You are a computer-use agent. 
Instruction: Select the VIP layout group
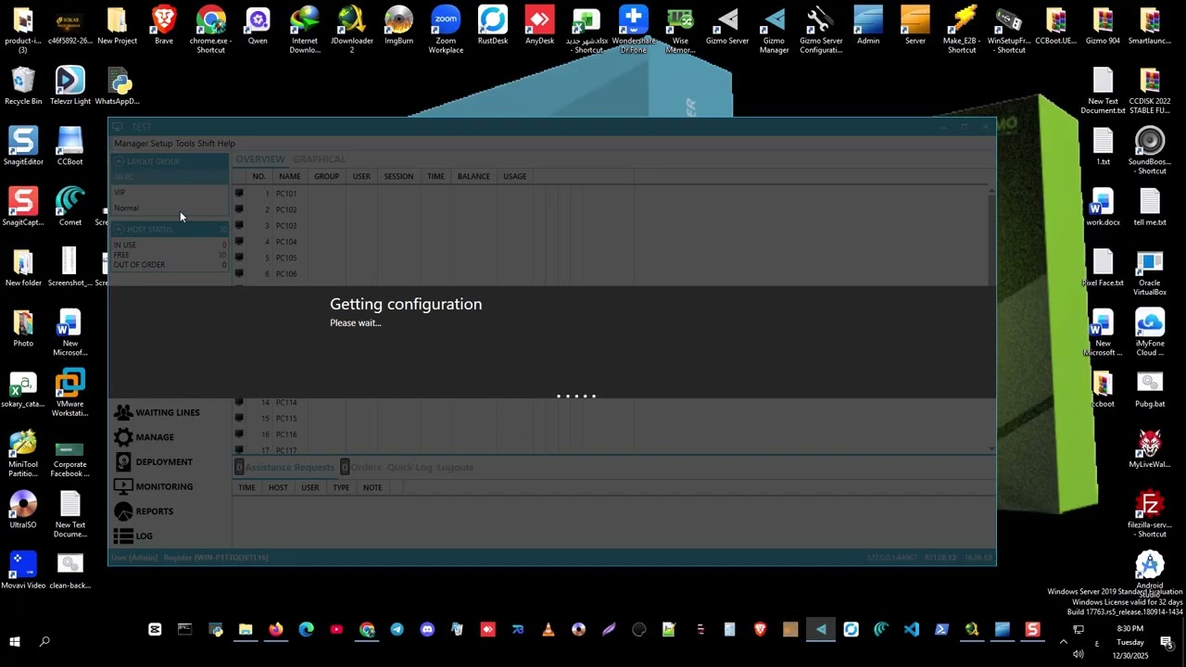coord(170,193)
